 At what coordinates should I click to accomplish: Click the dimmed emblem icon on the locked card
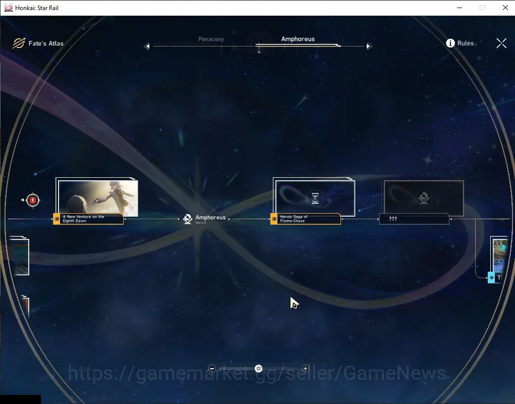(424, 198)
